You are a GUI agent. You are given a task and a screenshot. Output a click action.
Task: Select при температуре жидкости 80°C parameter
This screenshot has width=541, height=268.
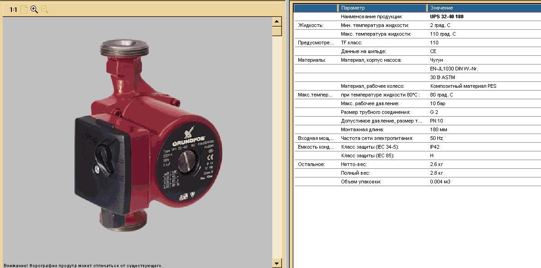pos(380,95)
